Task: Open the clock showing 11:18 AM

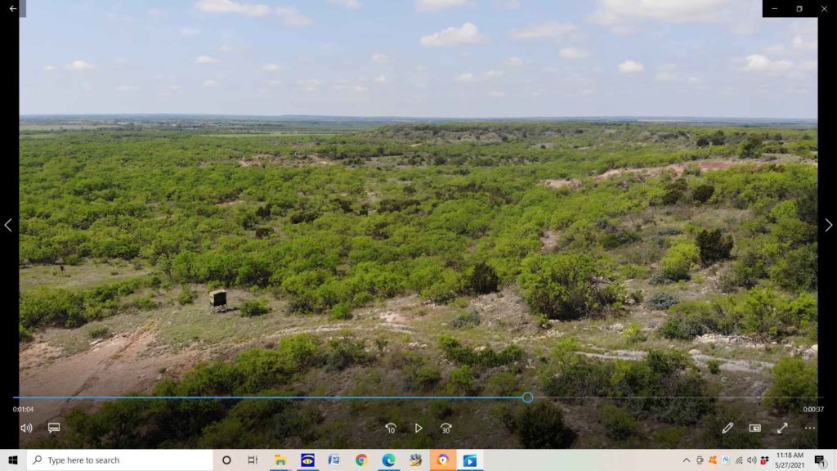Action: click(x=790, y=460)
